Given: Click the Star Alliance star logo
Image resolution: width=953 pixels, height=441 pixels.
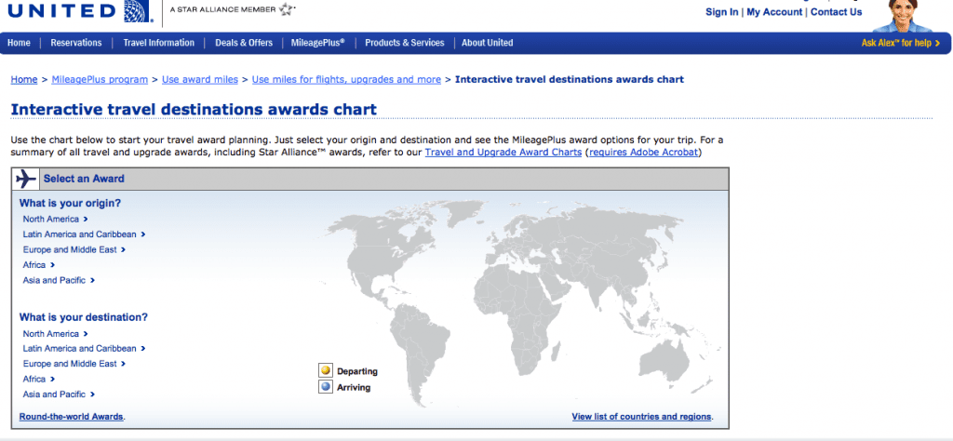Looking at the screenshot, I should (287, 8).
